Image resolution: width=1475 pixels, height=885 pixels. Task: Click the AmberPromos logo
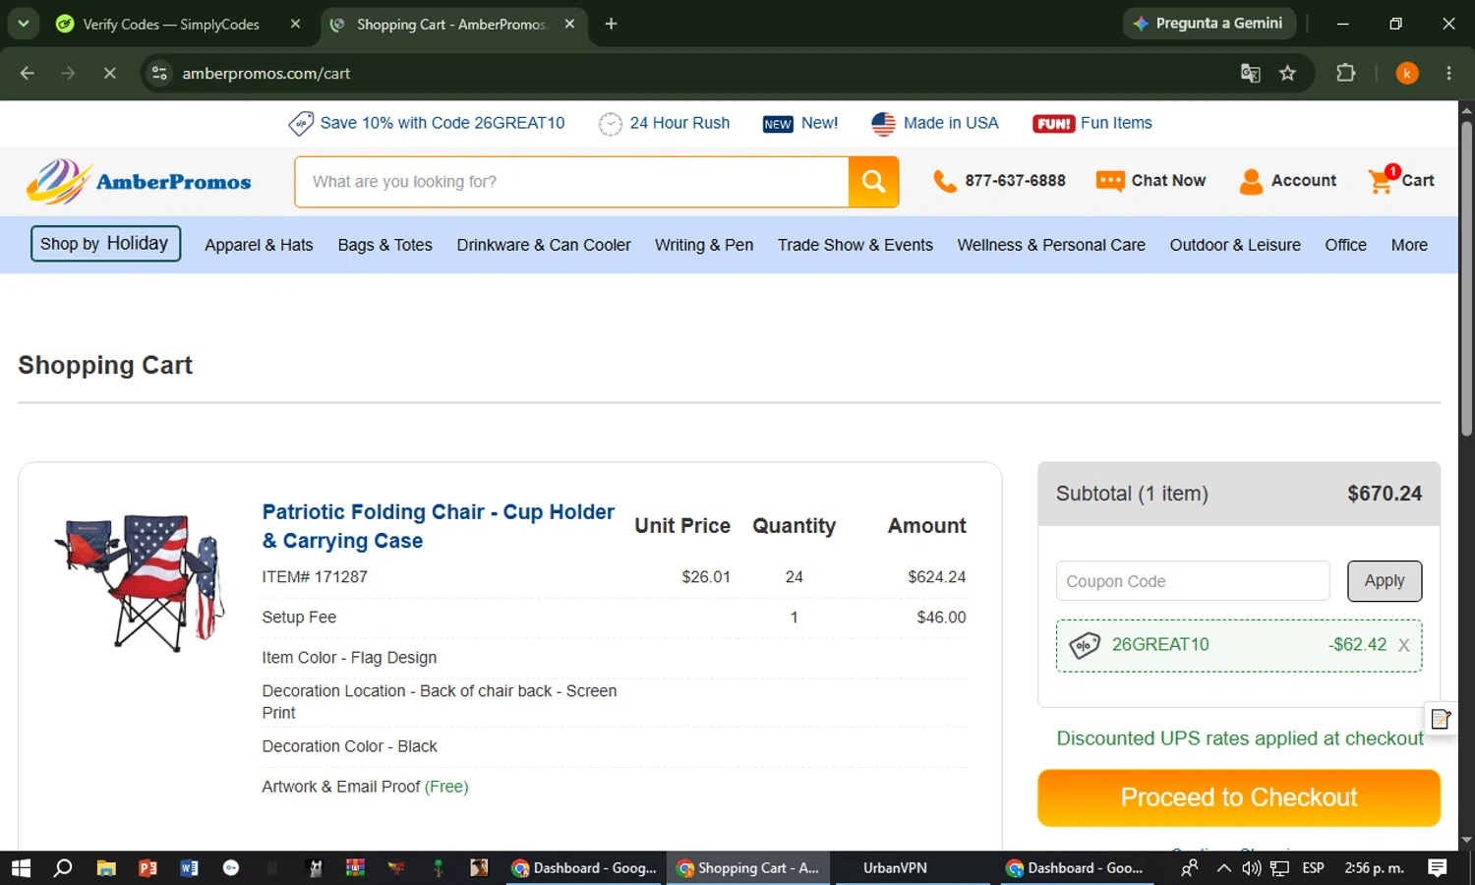click(x=139, y=182)
